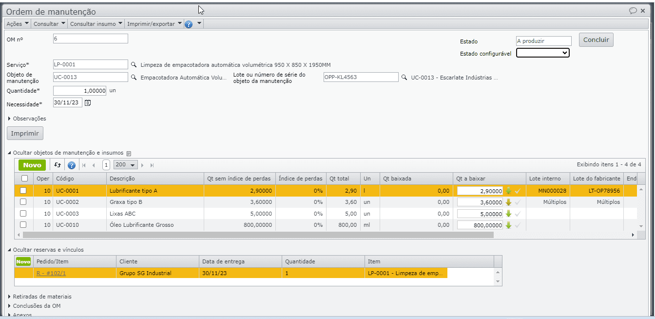The width and height of the screenshot is (655, 319).
Task: Open the Ações menu
Action: (18, 24)
